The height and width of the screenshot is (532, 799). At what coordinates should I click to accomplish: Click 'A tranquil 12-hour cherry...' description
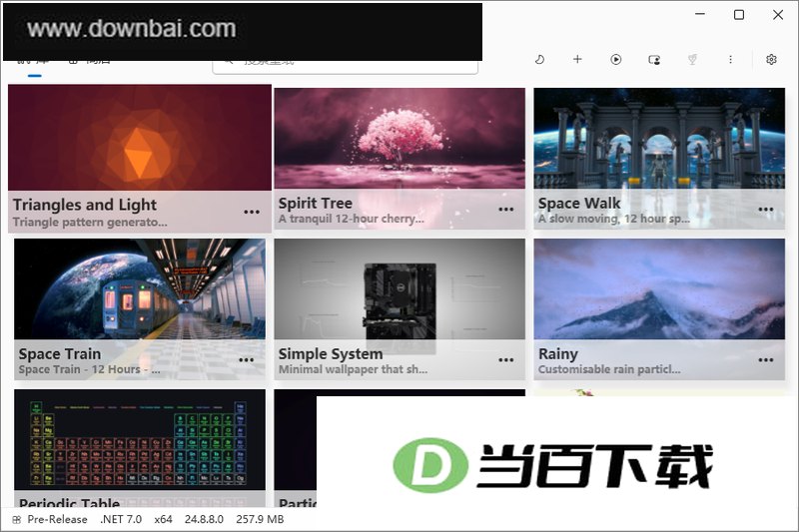point(352,219)
